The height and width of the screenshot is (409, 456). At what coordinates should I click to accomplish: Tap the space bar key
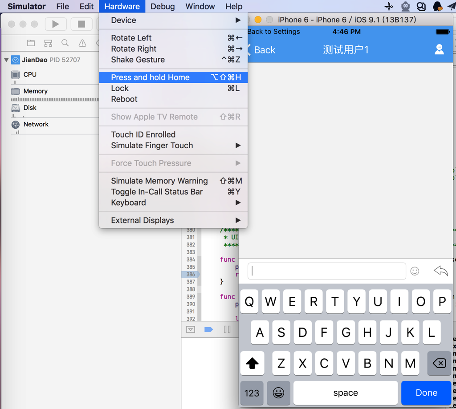click(346, 393)
